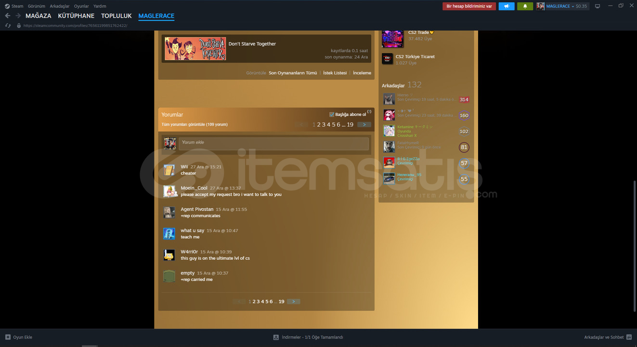
Task: Open what u say's avatar in comments
Action: pos(169,234)
